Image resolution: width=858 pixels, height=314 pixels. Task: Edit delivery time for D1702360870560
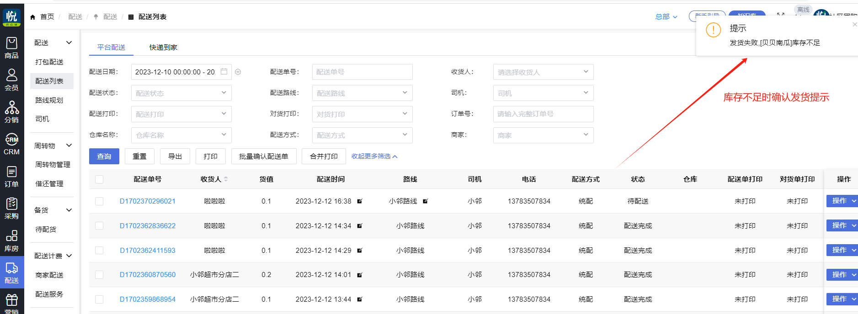(x=360, y=275)
